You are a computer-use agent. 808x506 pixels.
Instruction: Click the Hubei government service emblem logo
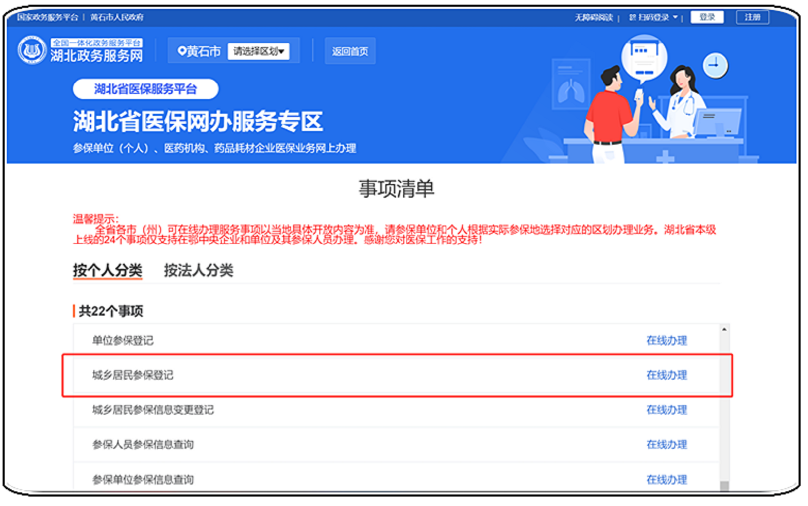point(31,50)
